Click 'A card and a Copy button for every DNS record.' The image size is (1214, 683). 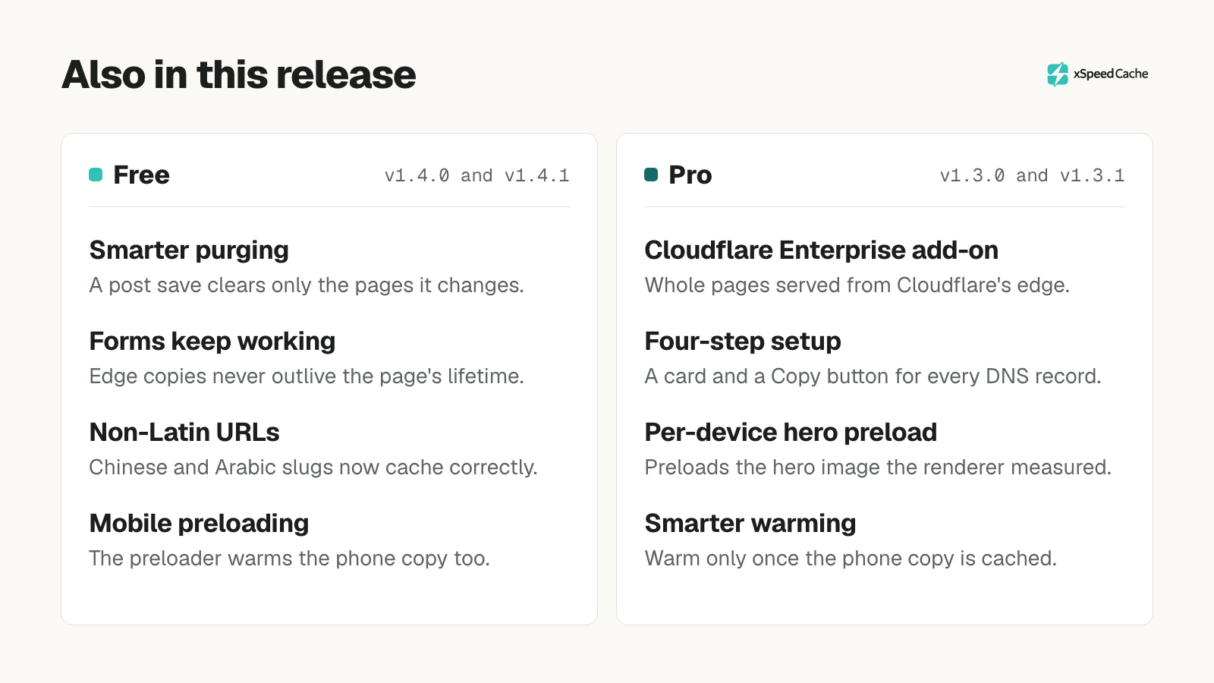click(x=873, y=376)
